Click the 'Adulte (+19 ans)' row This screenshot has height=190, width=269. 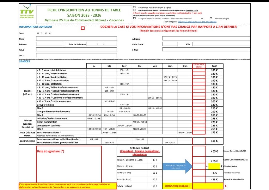[132, 186]
